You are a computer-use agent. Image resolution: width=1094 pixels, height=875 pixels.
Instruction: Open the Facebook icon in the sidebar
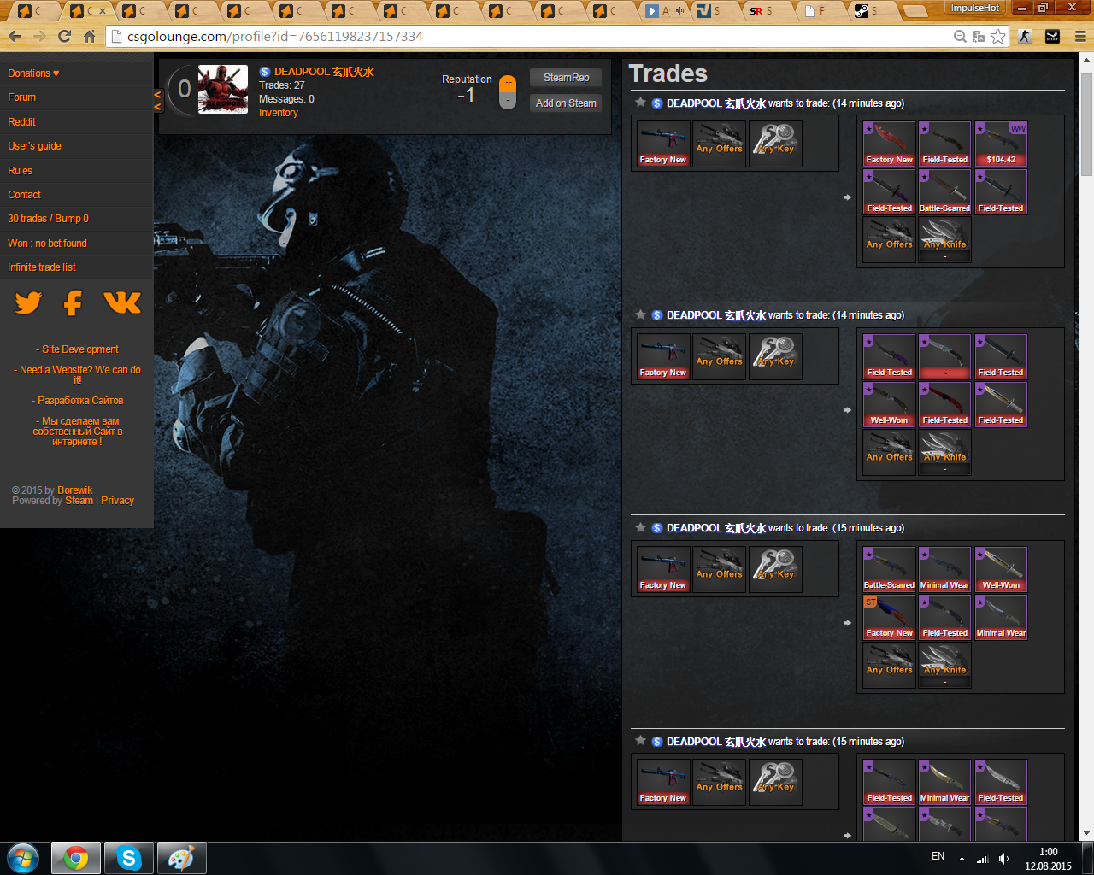74,302
